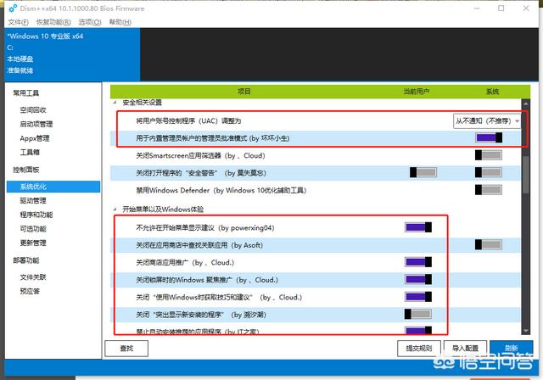Screen dimensions: 543x380
Task: Open 预应答 in the sidebar
Action: [30, 291]
